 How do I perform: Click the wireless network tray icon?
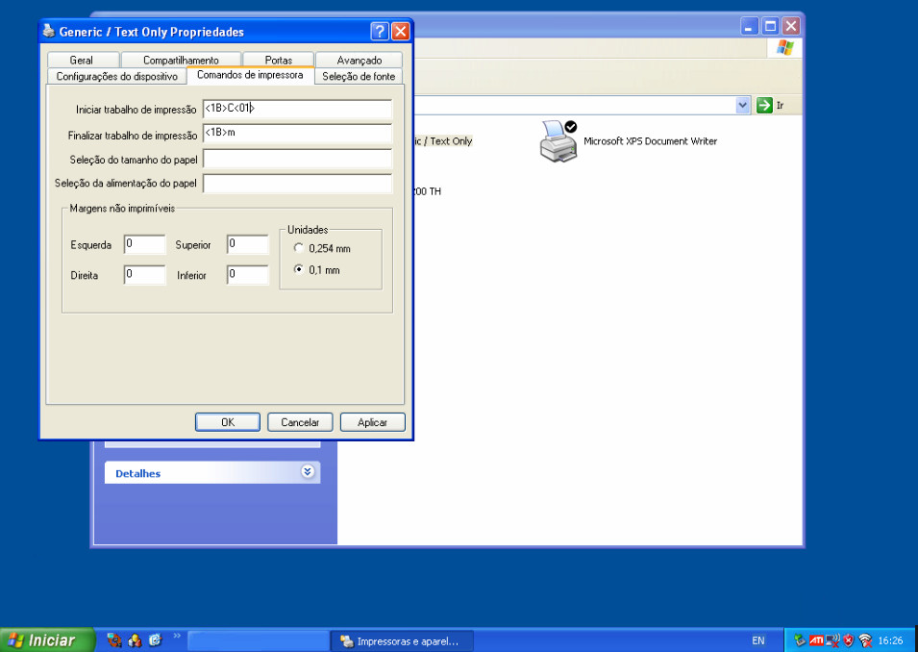tap(865, 640)
